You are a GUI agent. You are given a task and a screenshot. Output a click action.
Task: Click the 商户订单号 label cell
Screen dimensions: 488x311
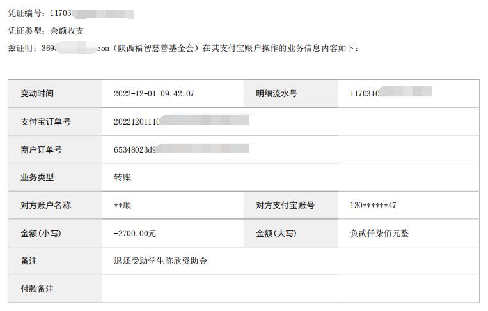click(55, 149)
